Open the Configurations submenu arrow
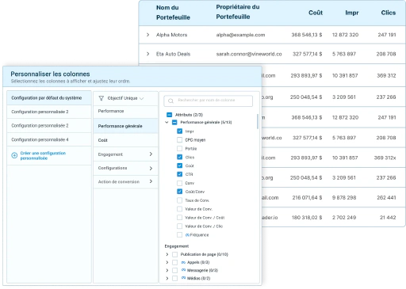The image size is (406, 289). (x=151, y=168)
